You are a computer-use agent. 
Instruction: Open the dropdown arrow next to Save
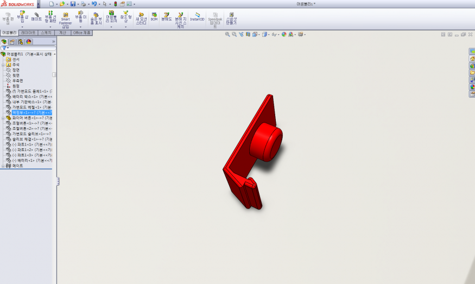tap(78, 4)
